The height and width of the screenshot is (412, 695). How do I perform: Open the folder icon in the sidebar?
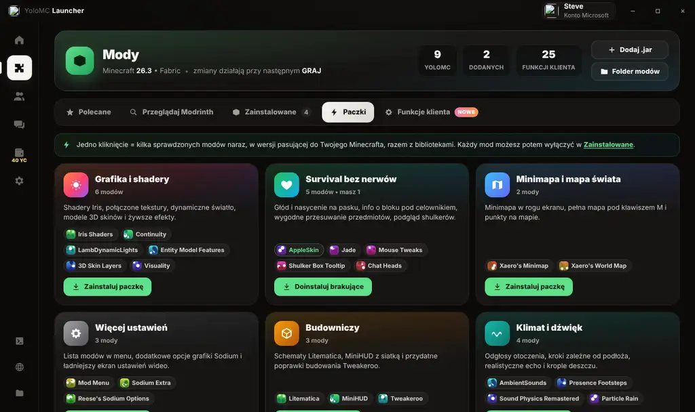pyautogui.click(x=20, y=393)
